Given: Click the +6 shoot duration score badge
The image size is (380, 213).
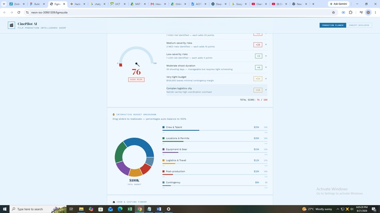Looking at the screenshot, I should [x=258, y=67].
